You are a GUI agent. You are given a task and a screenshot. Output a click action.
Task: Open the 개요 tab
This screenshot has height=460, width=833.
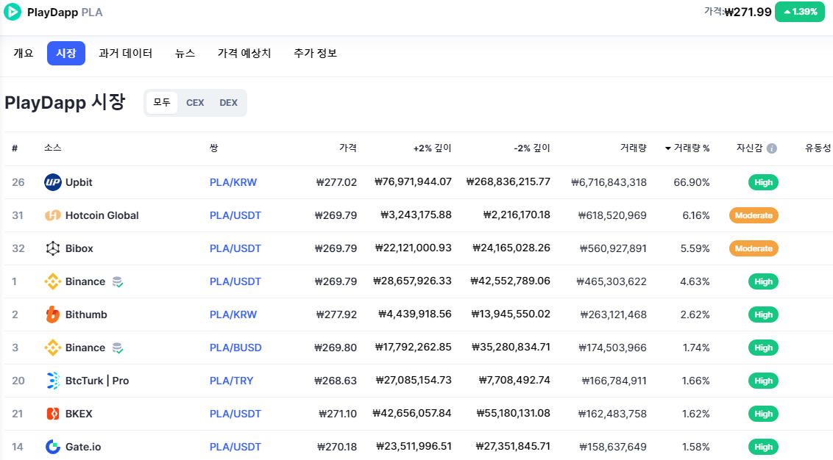(24, 53)
